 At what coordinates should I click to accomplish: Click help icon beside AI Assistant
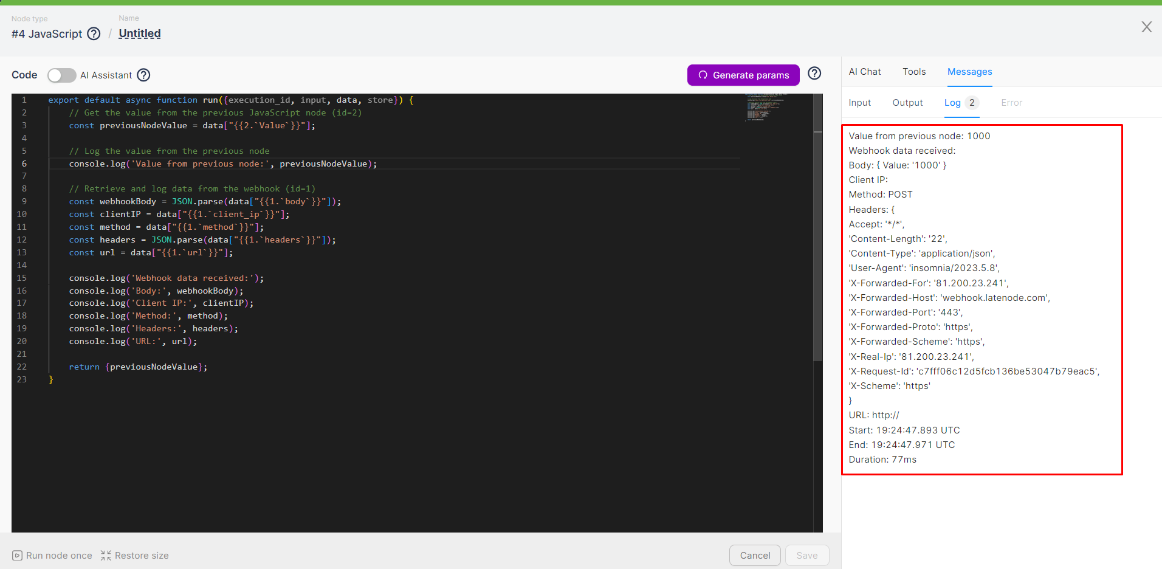coord(143,75)
